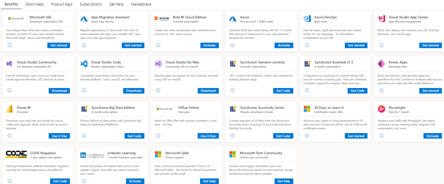The height and width of the screenshot is (184, 444).
Task: Select the Subscriptions tab
Action: point(91,4)
